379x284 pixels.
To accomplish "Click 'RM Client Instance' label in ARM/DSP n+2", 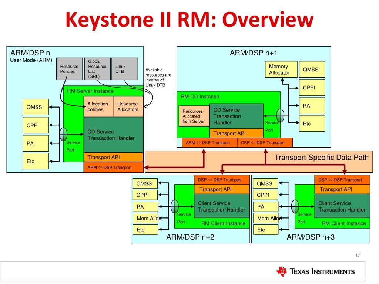I will click(x=223, y=223).
